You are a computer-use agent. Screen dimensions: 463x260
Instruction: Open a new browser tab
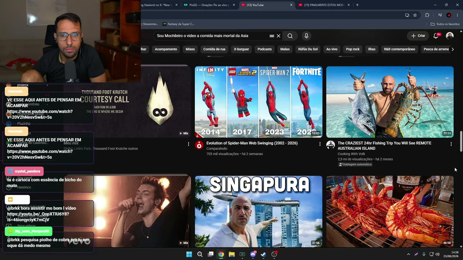click(357, 5)
